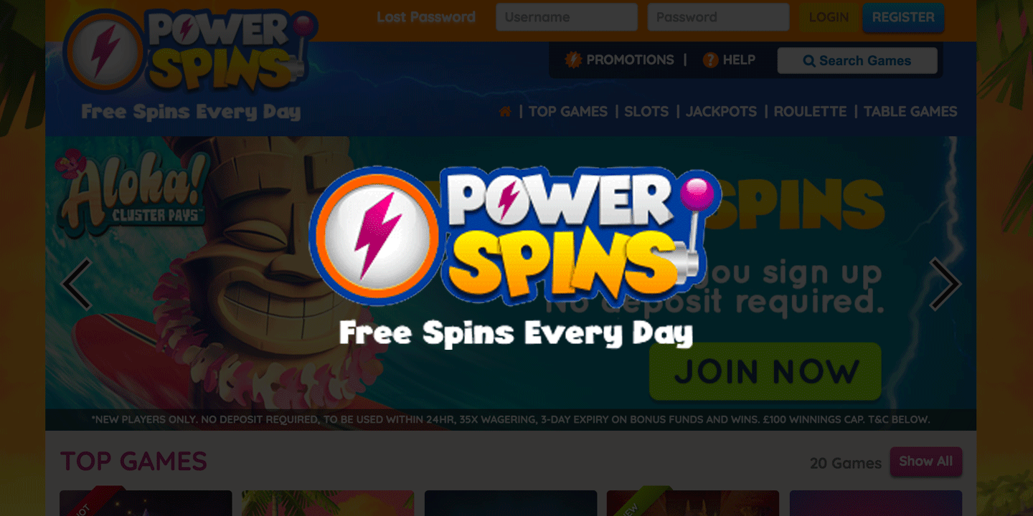Open the TOP GAMES menu item
Viewport: 1033px width, 516px height.
point(568,112)
